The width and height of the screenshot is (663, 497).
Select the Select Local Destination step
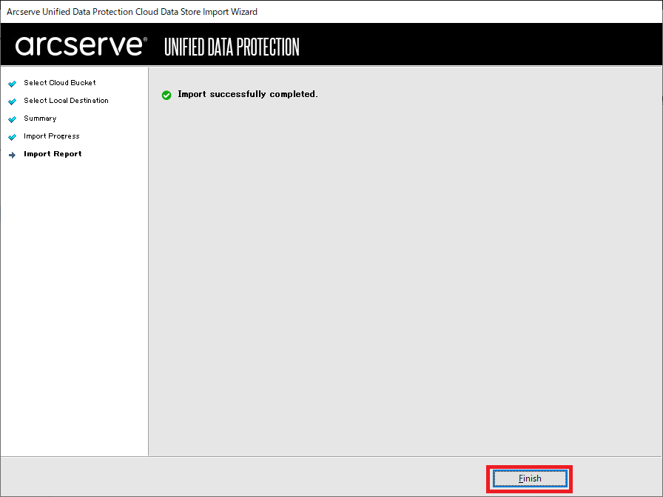[66, 100]
